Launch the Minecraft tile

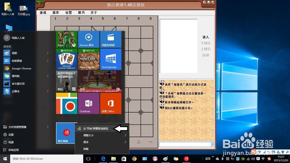(88, 59)
